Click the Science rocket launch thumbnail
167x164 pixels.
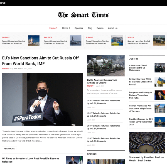[34, 40]
